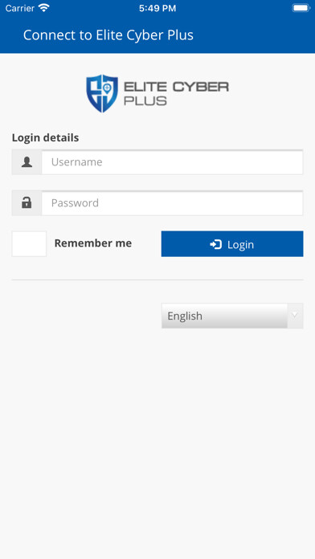Click the divider line below Login button
315x559 pixels.
157,279
